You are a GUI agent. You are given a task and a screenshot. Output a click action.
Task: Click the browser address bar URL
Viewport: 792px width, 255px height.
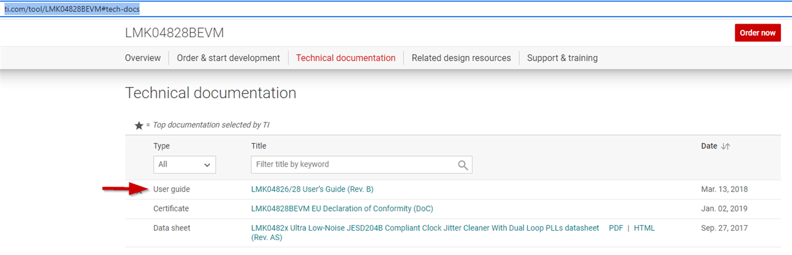tap(72, 9)
